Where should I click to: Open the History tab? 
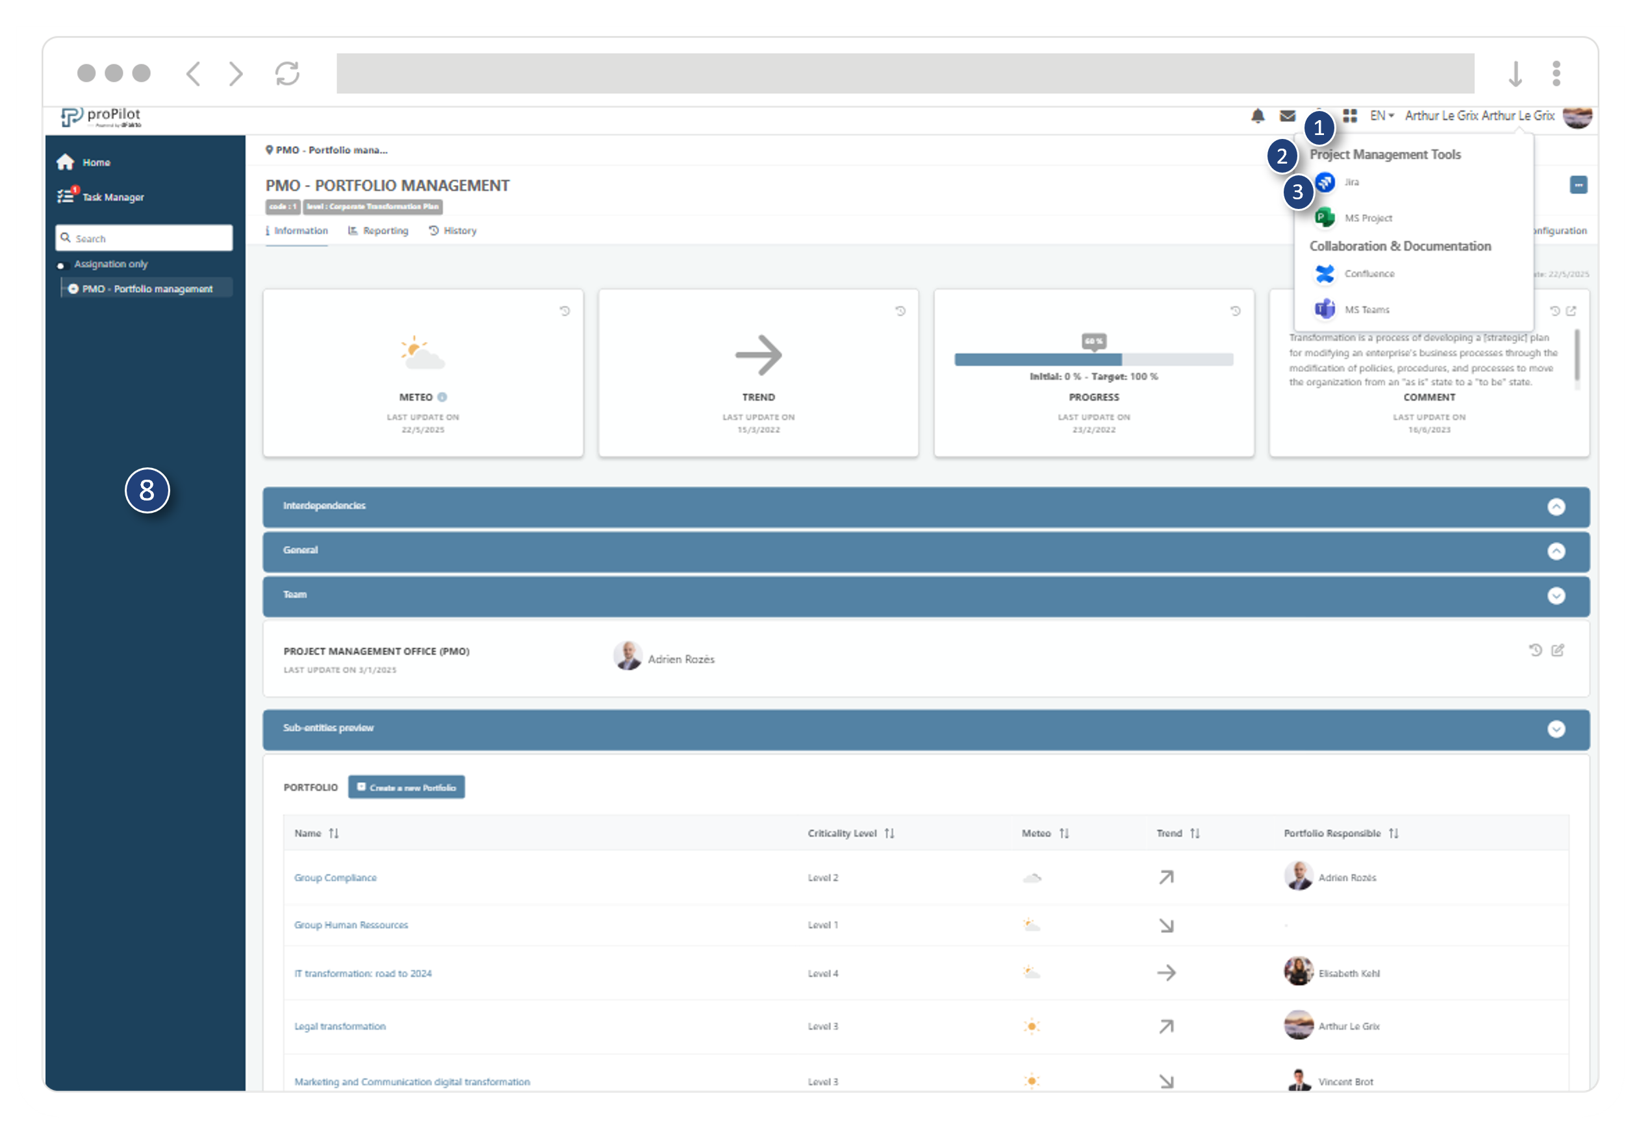(453, 230)
